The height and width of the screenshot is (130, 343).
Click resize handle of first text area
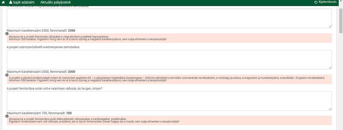pyautogui.click(x=330, y=26)
